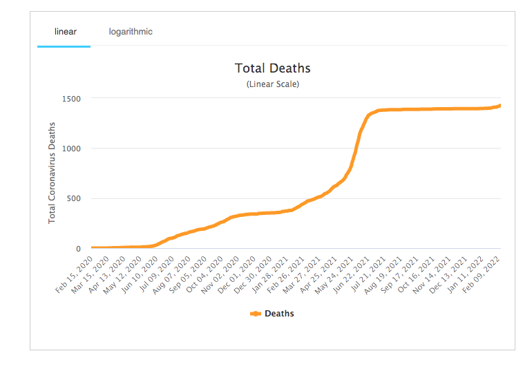Toggle the Deaths series in the legend

279,314
